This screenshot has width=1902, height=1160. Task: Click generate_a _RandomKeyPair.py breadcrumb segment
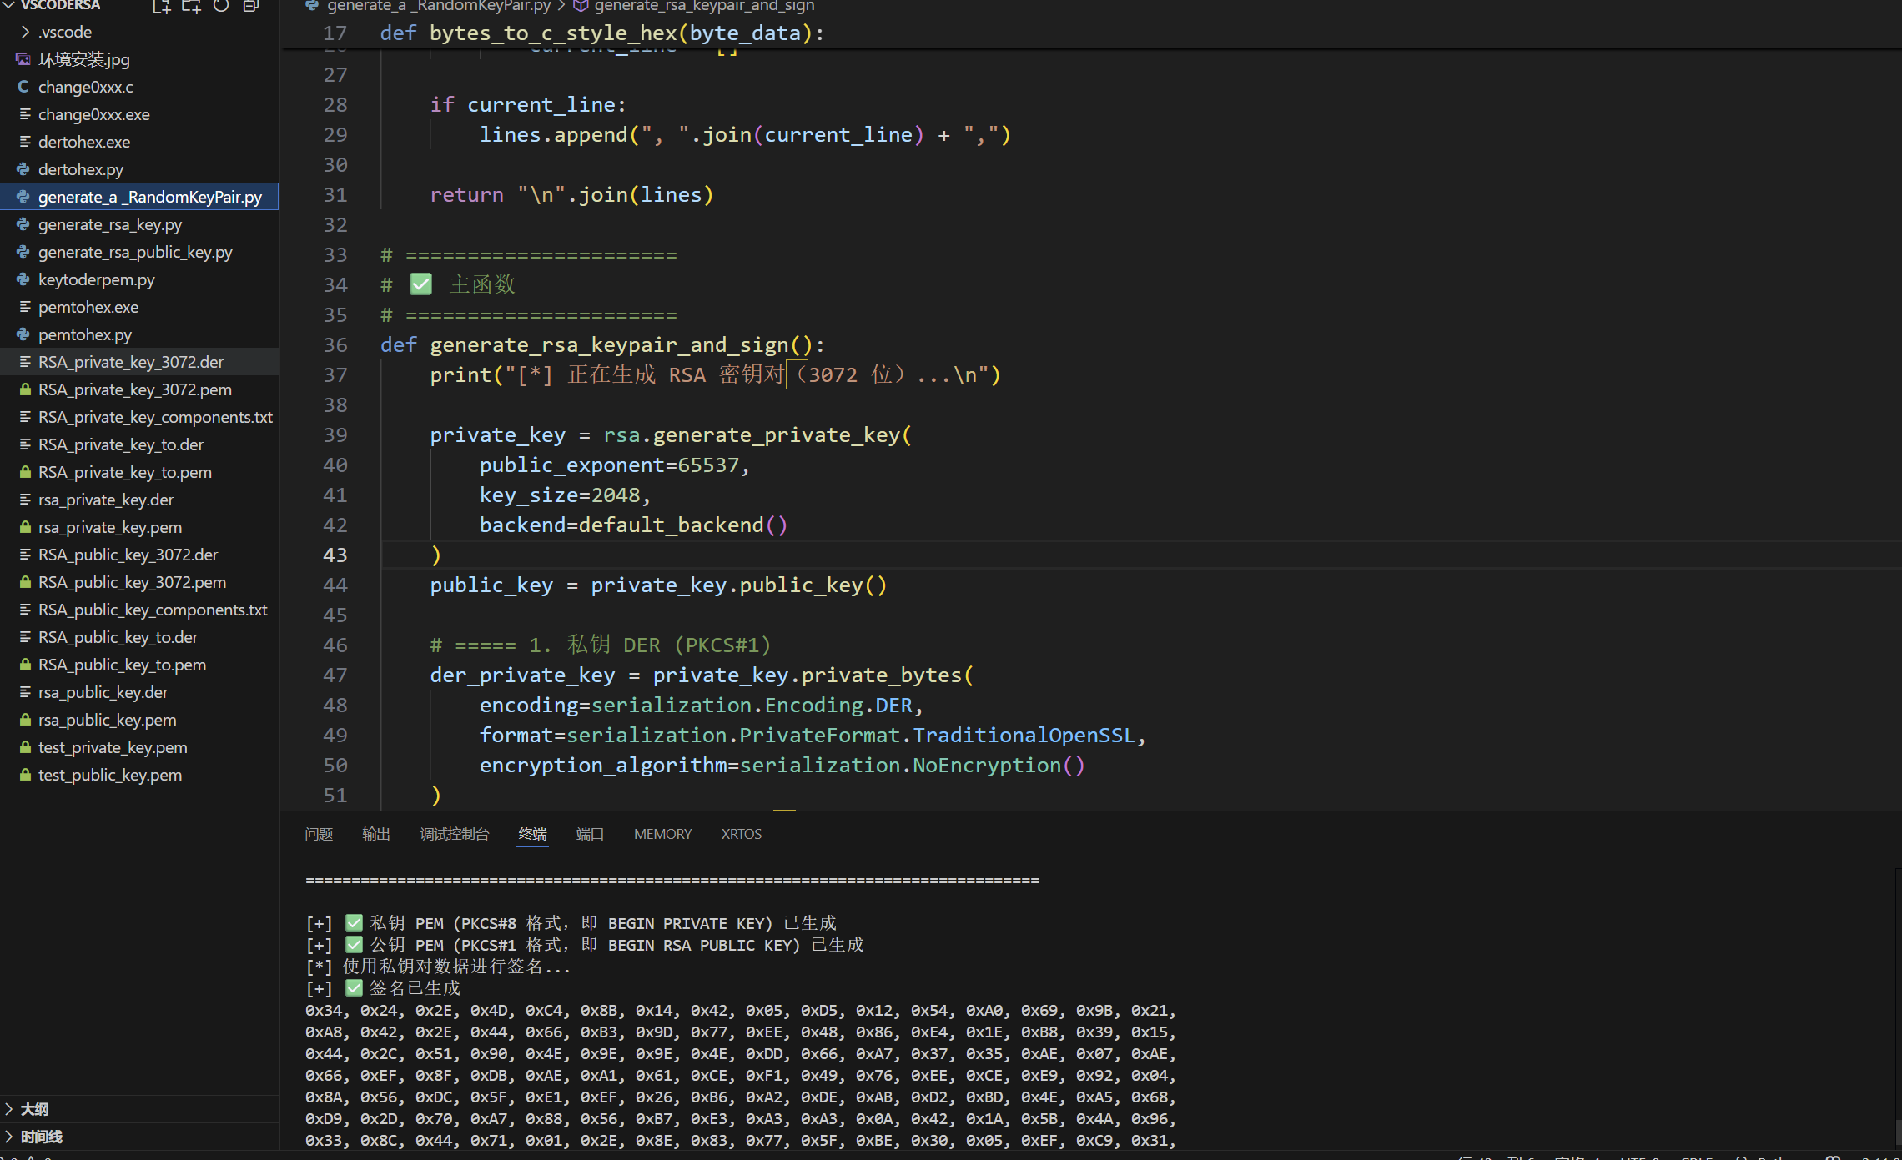pyautogui.click(x=438, y=7)
